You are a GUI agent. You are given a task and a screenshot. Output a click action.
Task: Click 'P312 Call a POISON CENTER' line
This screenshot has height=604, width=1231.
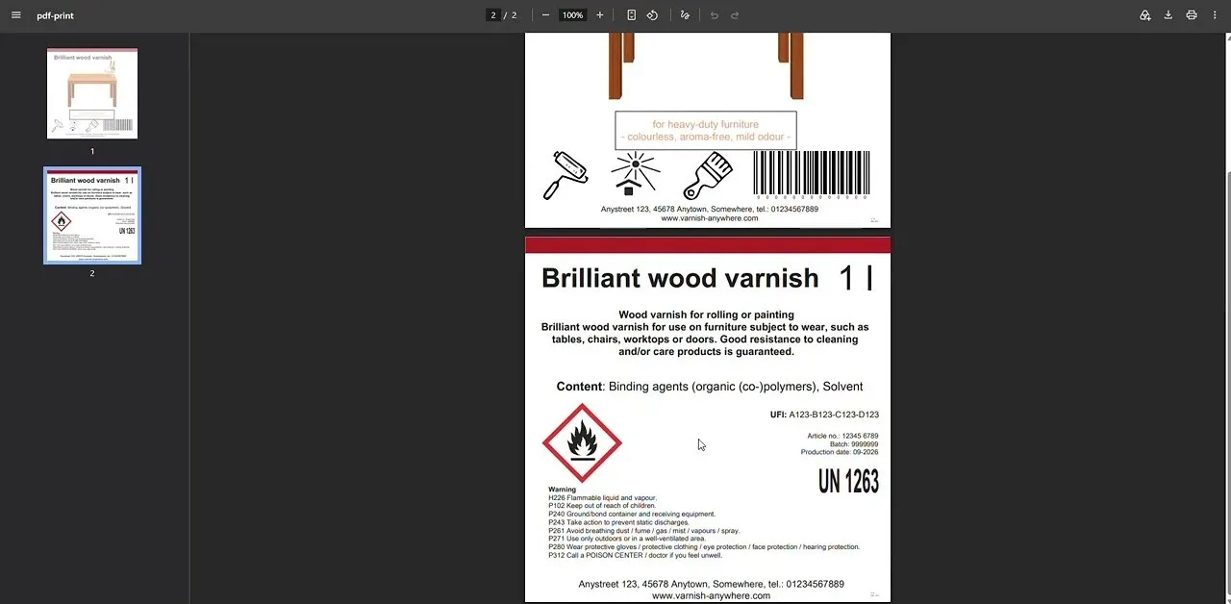coord(635,556)
